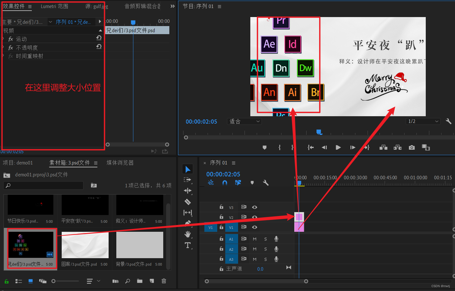Viewport: 455px width, 291px height.
Task: Open timeline display settings wrench
Action: 266,183
